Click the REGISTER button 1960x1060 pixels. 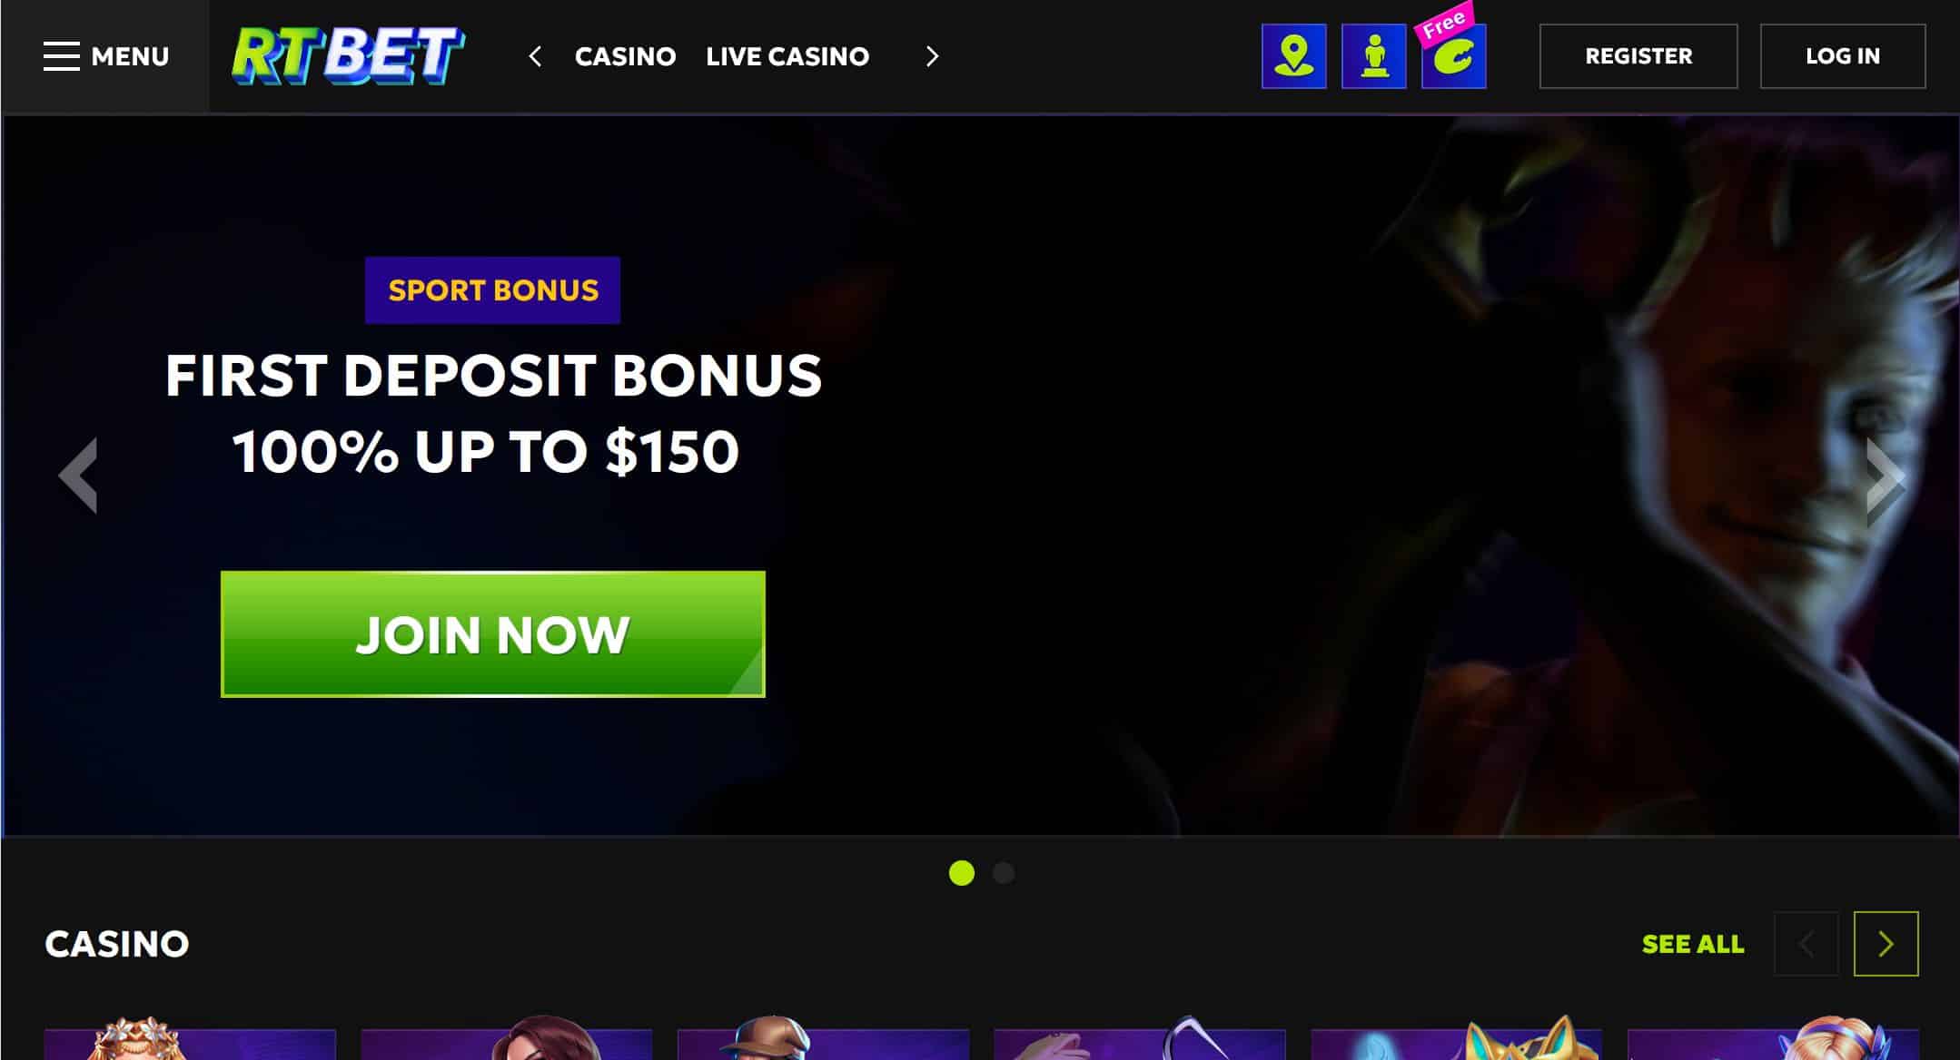(1638, 56)
